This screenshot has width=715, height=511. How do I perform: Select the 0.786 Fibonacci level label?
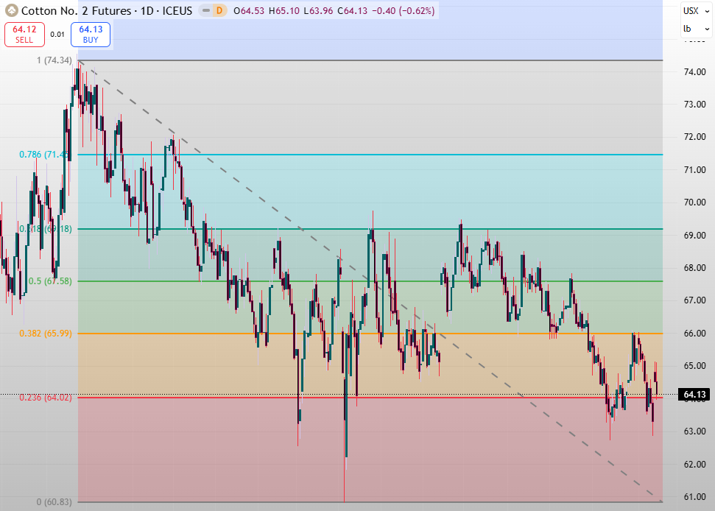pos(44,155)
